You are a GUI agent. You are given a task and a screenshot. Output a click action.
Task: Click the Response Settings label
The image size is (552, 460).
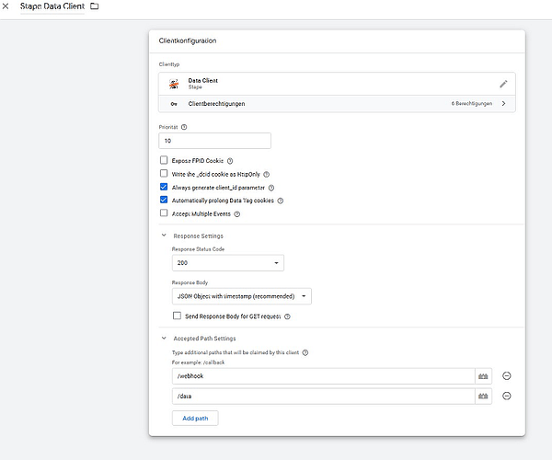(198, 236)
